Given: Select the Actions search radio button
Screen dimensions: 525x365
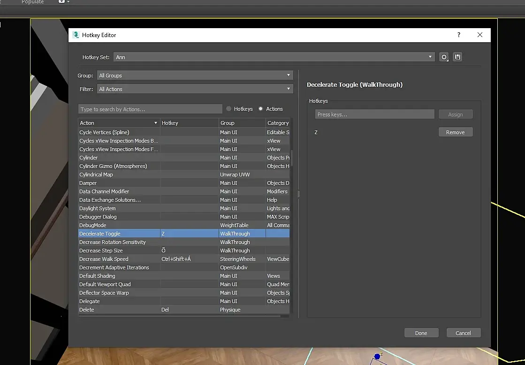Looking at the screenshot, I should tap(261, 109).
